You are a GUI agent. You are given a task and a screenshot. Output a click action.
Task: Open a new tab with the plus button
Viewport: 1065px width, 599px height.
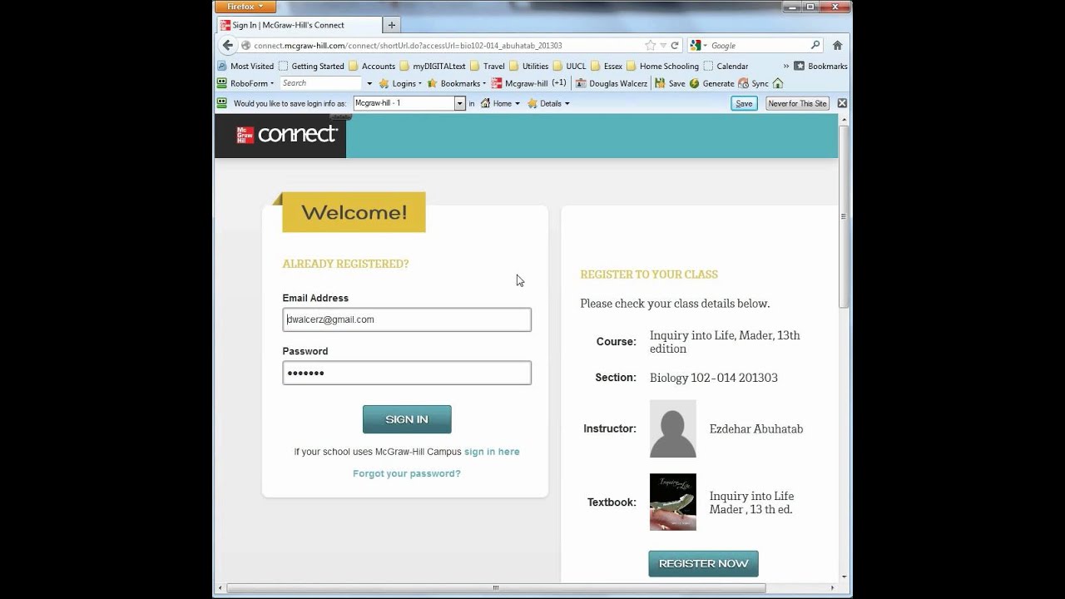[392, 25]
